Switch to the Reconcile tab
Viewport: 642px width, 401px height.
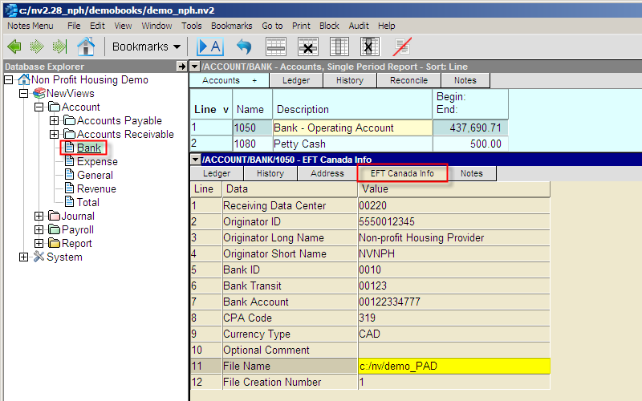[408, 80]
